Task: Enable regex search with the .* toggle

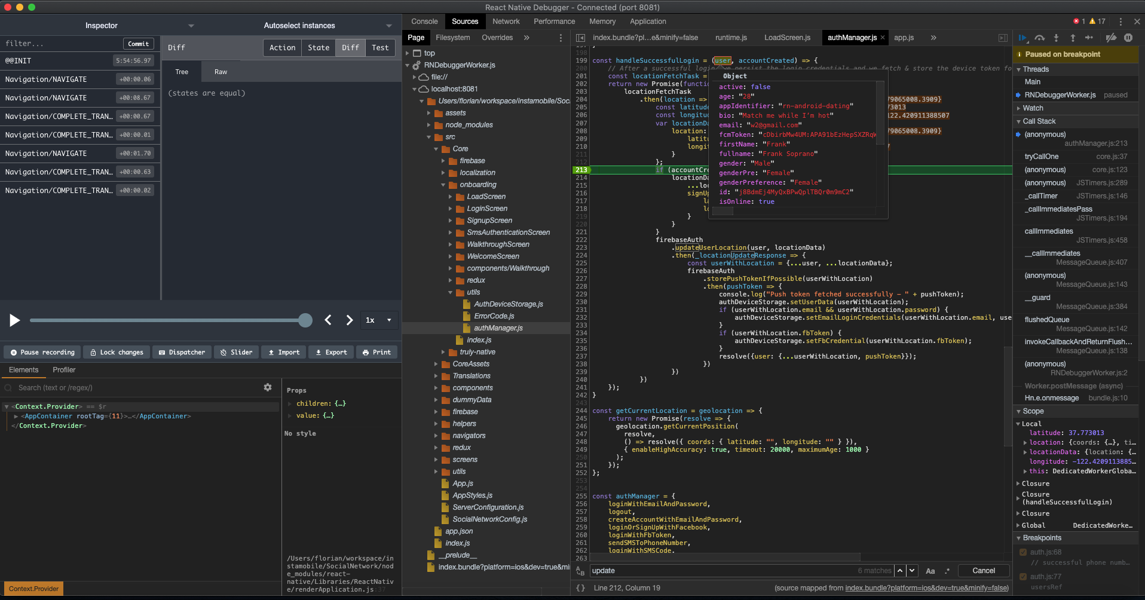Action: (947, 571)
